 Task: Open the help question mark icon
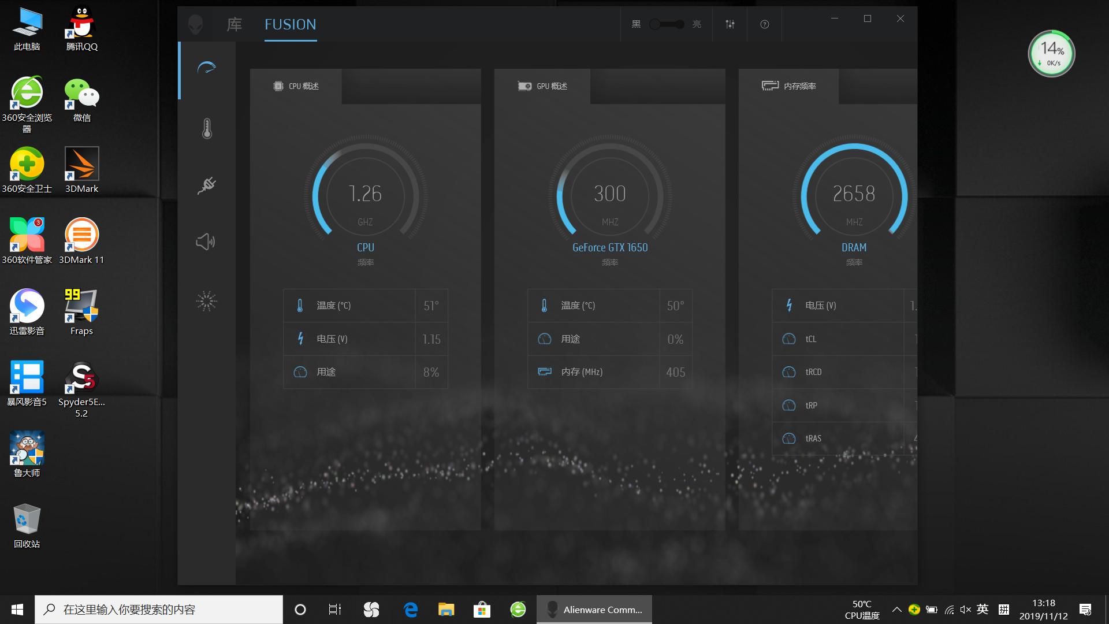coord(764,24)
